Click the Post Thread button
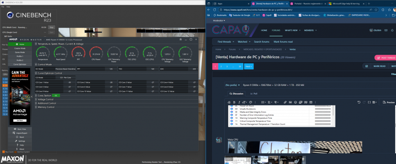396x164 pixels. pyautogui.click(x=385, y=57)
